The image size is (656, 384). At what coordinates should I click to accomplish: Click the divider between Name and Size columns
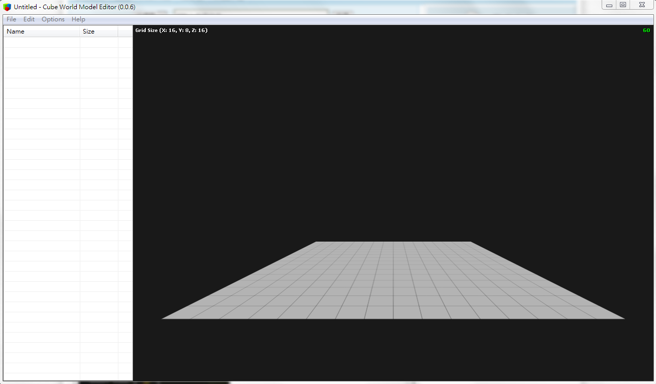[80, 32]
